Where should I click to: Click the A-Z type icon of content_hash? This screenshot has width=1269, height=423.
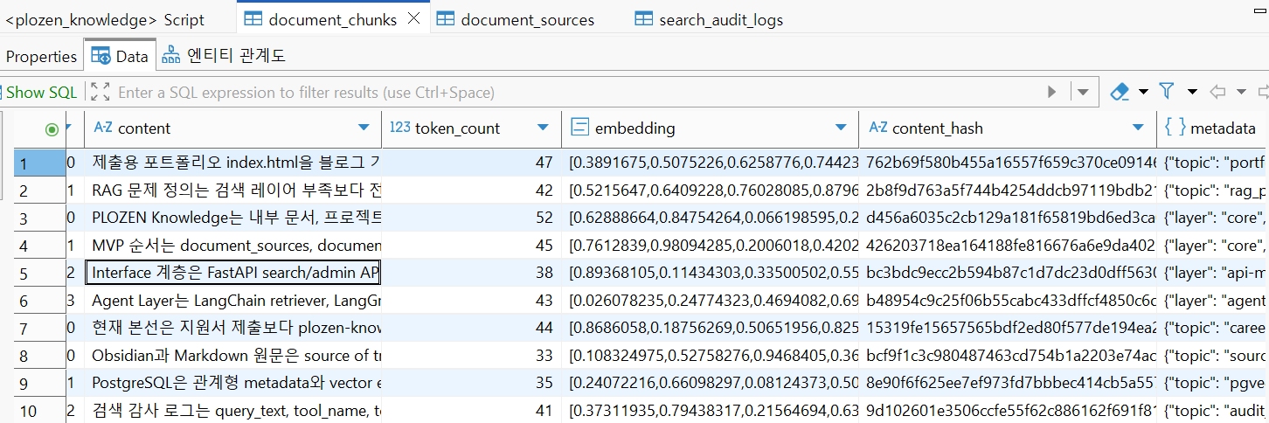click(x=877, y=128)
